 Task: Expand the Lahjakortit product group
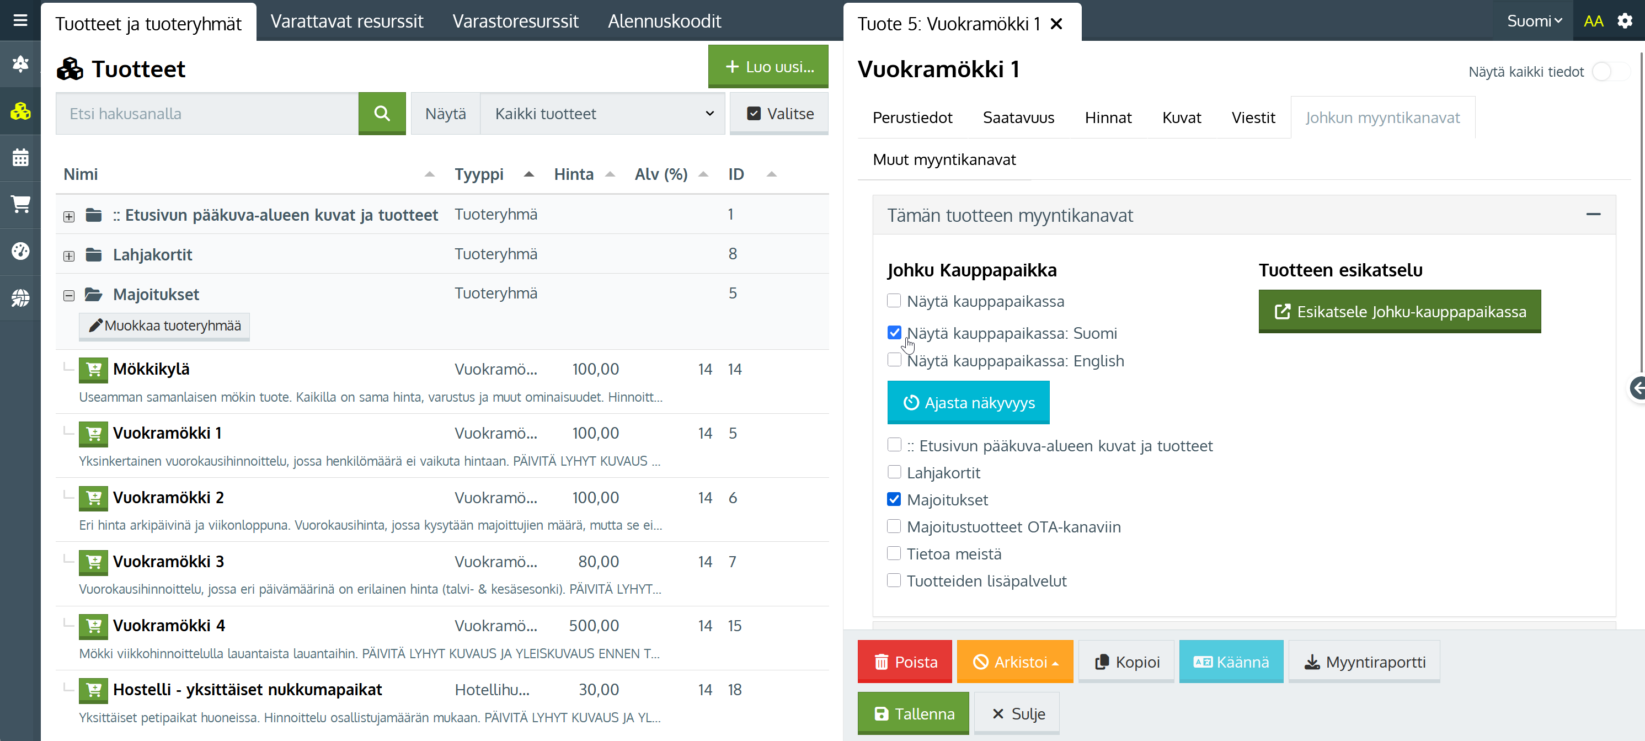pos(69,255)
